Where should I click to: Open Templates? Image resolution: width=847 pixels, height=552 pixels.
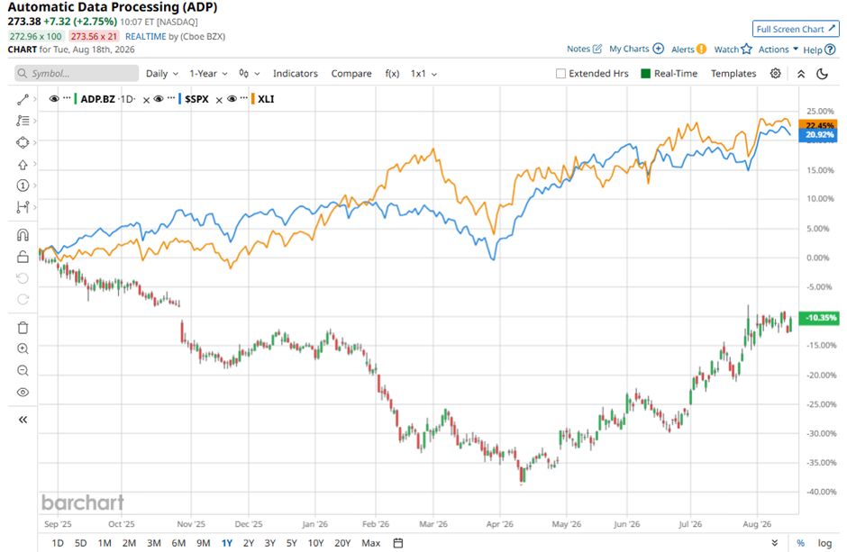pyautogui.click(x=733, y=73)
